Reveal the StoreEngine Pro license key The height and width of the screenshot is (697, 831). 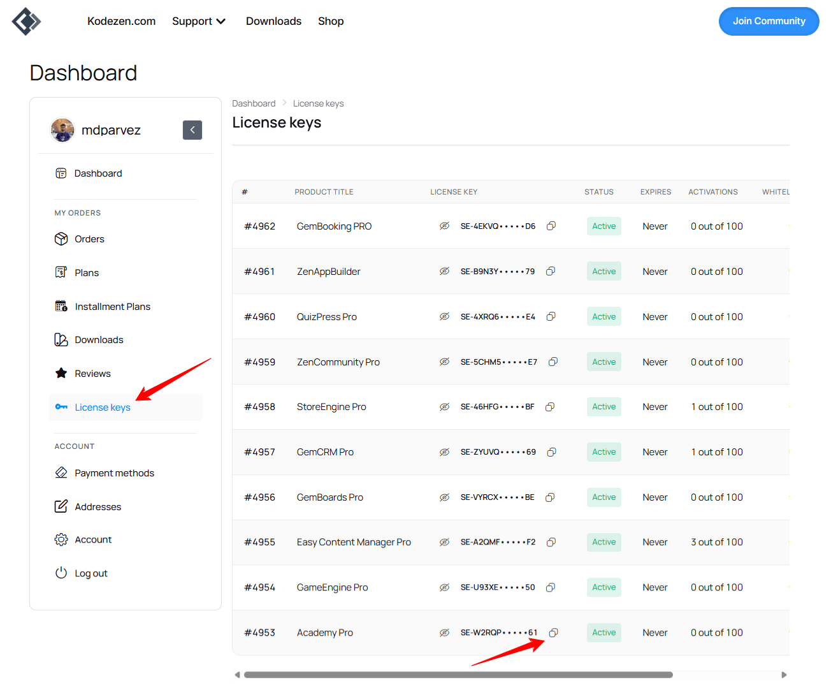pyautogui.click(x=445, y=407)
